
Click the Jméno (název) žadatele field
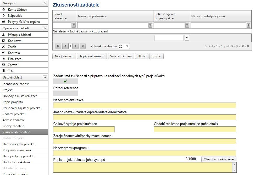click(x=145, y=117)
